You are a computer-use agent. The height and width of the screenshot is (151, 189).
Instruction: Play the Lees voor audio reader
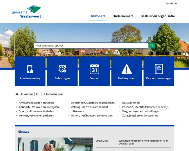point(37,94)
